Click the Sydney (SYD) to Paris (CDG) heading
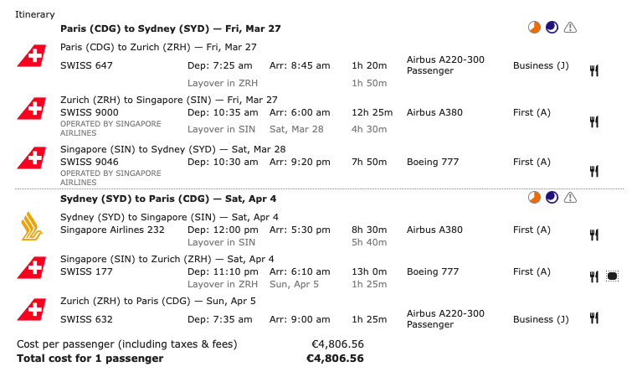The width and height of the screenshot is (642, 377). pos(167,199)
